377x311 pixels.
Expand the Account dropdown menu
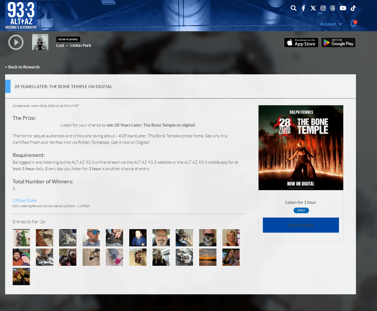coord(331,24)
